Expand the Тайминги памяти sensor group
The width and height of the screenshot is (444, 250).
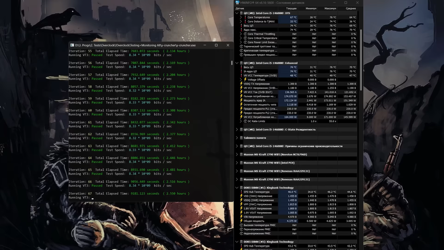(x=237, y=138)
